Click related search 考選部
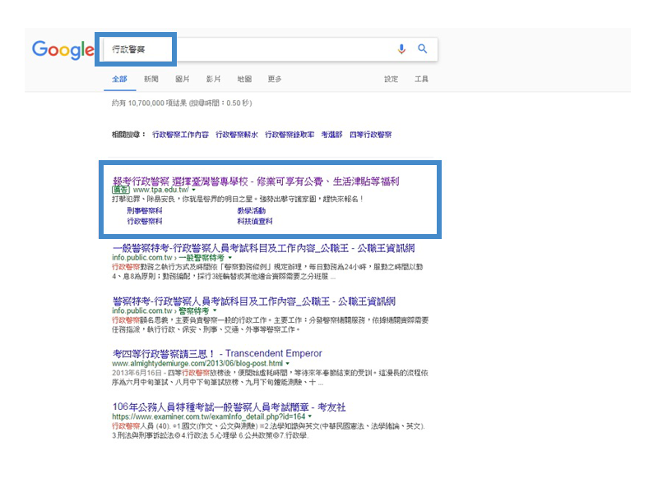The width and height of the screenshot is (658, 478). tap(331, 135)
